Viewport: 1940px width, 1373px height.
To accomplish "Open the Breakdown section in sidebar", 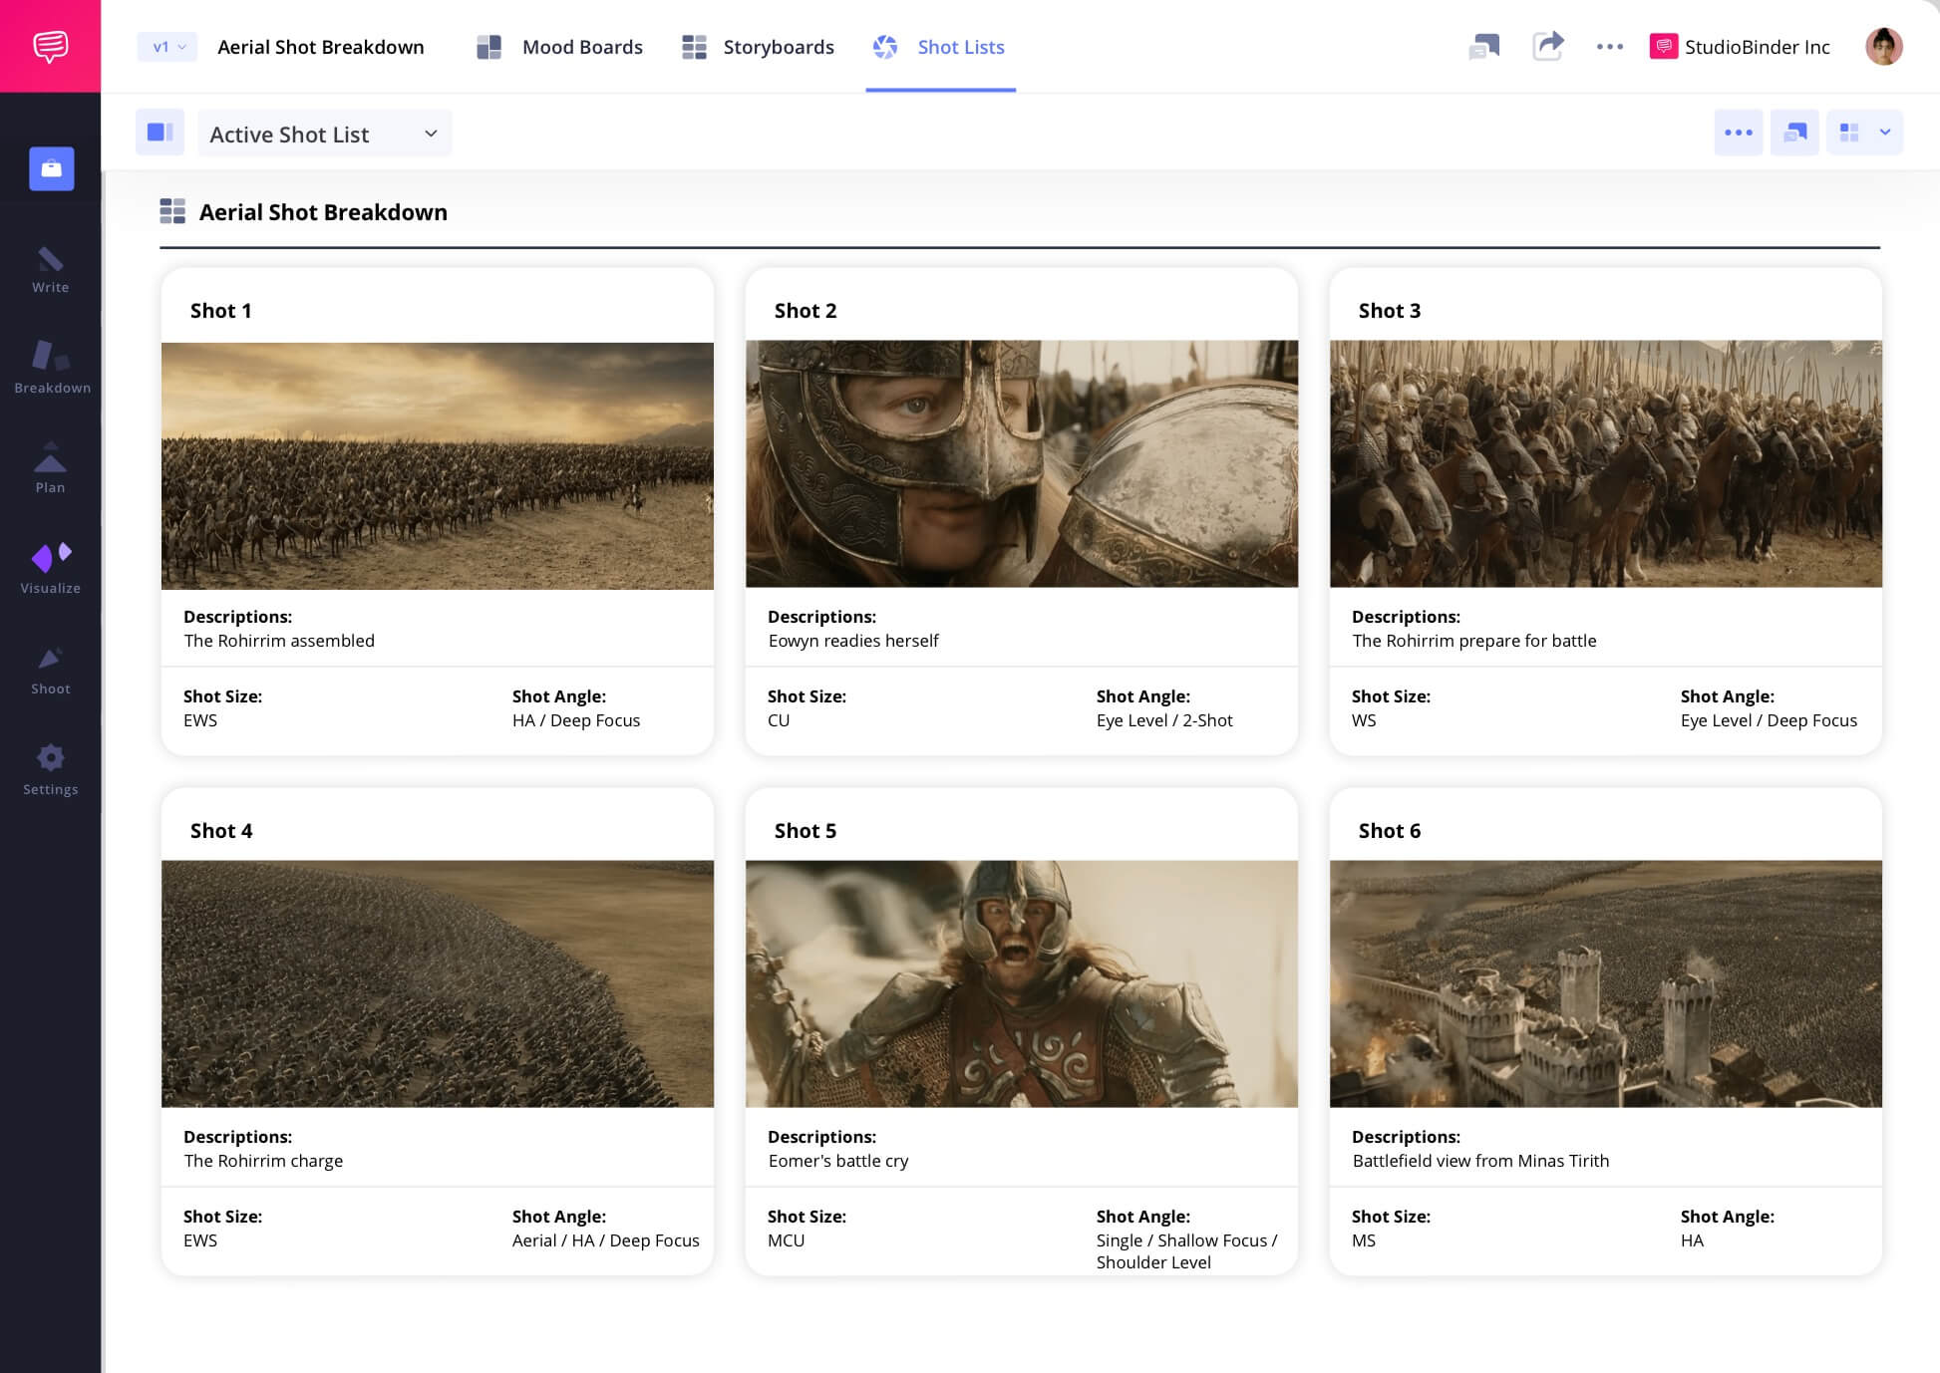I will point(52,368).
